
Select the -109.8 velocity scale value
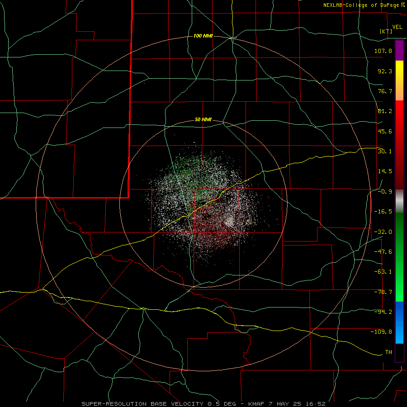(x=381, y=332)
